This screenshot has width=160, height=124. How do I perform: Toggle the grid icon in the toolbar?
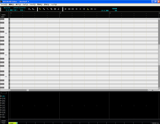pos(55,9)
